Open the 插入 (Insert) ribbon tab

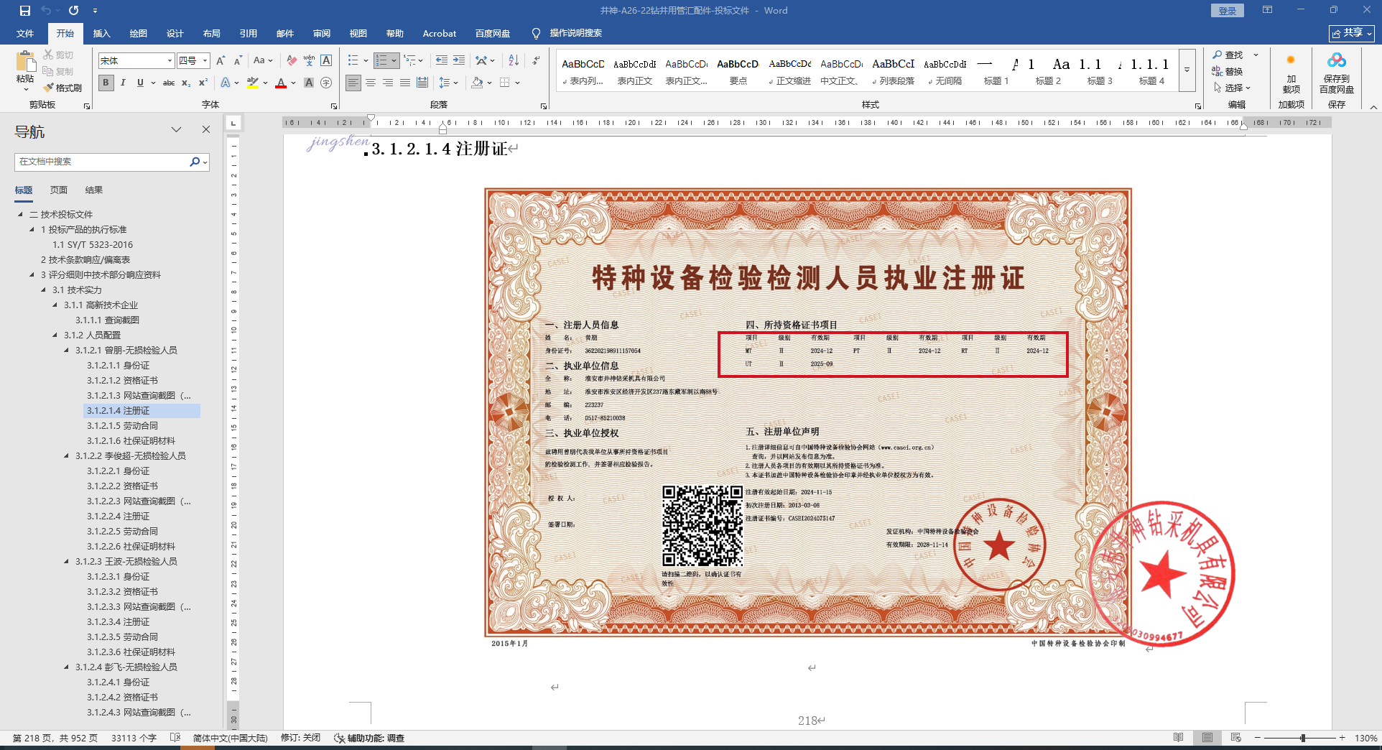click(x=101, y=33)
